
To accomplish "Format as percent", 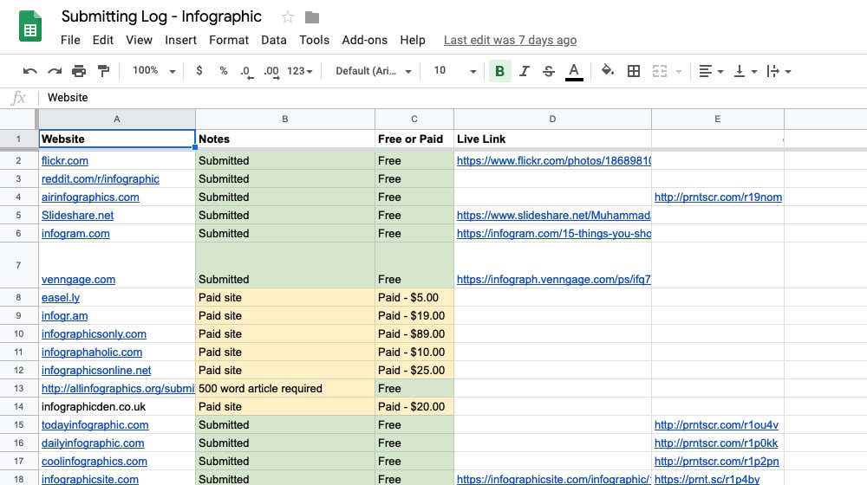I will tap(224, 71).
